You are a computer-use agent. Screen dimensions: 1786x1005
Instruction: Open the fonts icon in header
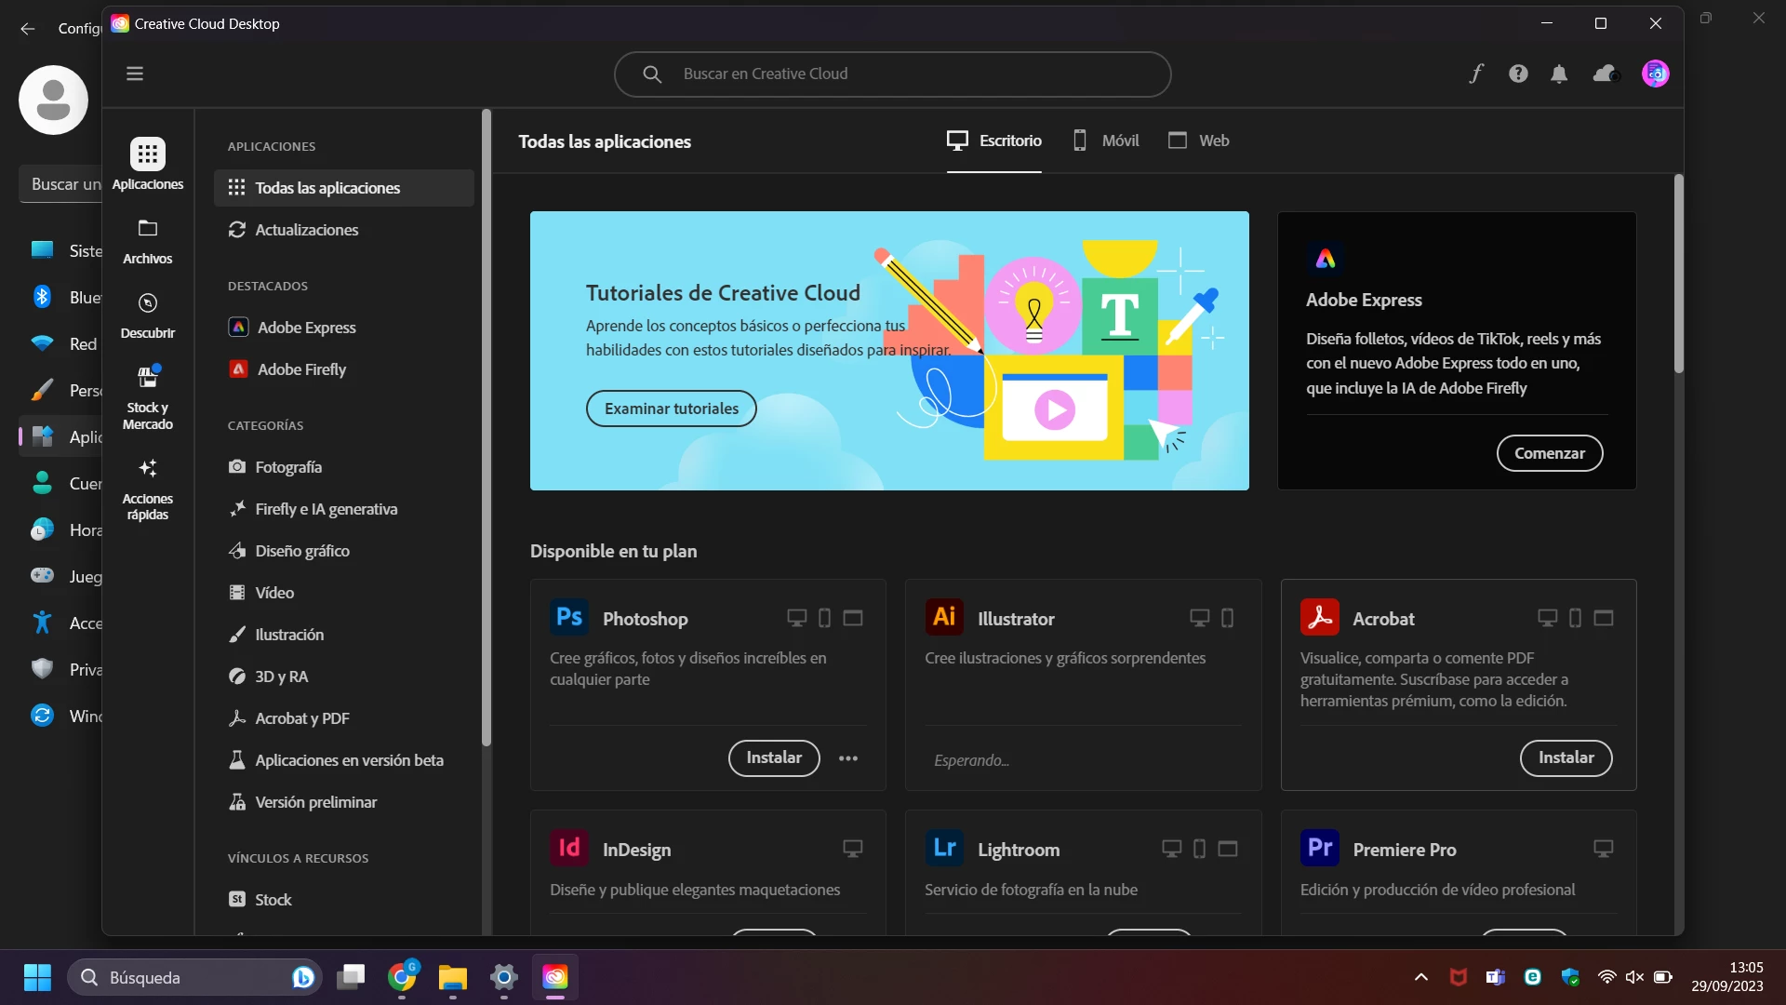1476,74
